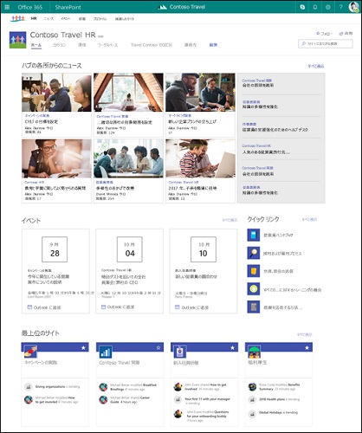Add the 04 event to Outlook

point(118,307)
